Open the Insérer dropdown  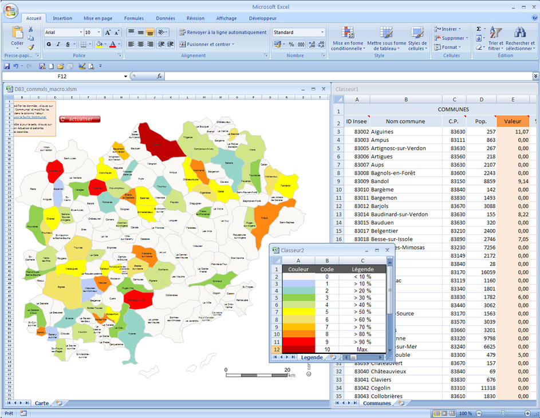(x=447, y=29)
